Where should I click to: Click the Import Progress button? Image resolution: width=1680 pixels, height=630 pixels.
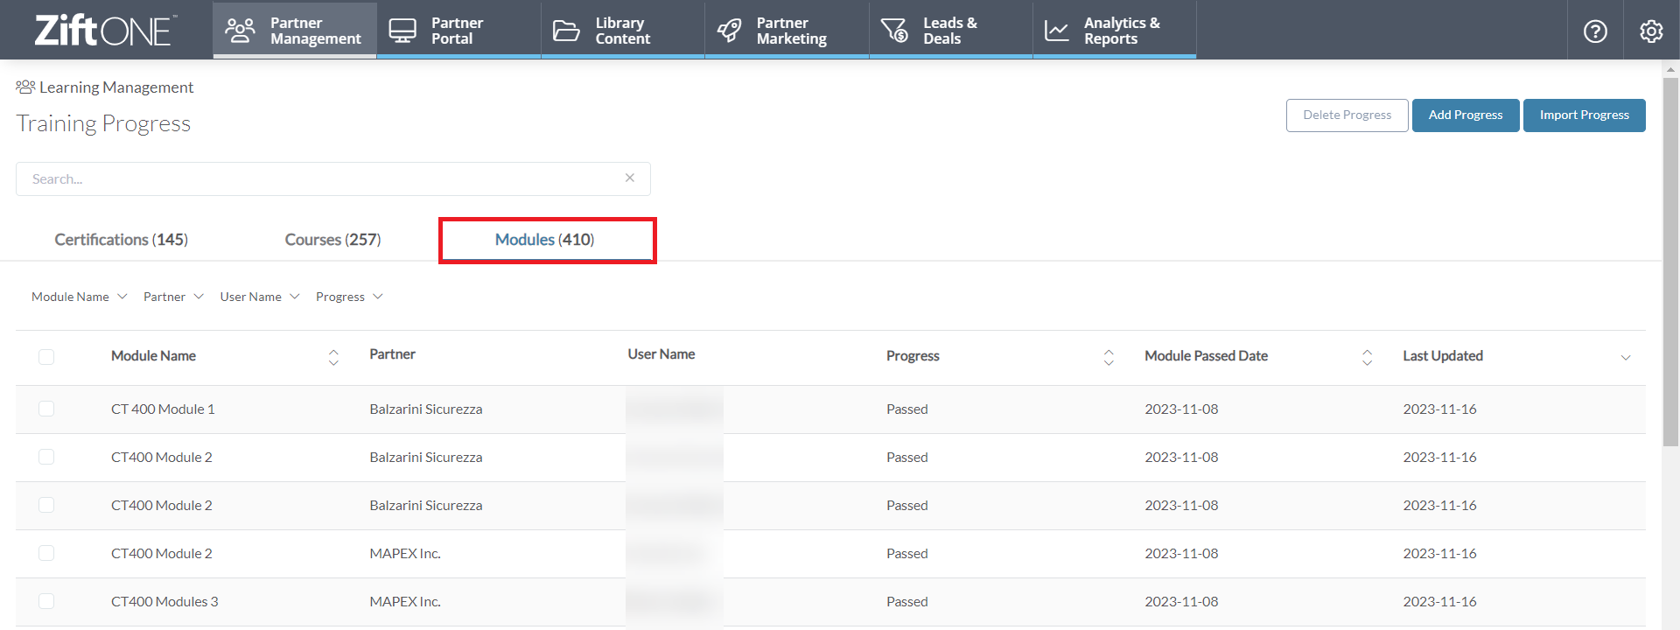pos(1585,115)
